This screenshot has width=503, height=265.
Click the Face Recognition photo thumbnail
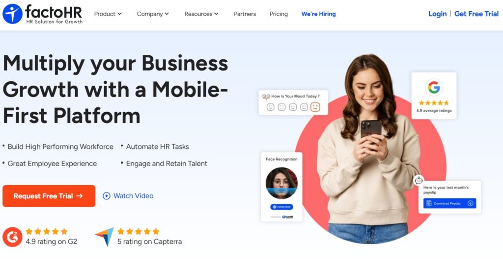[281, 183]
